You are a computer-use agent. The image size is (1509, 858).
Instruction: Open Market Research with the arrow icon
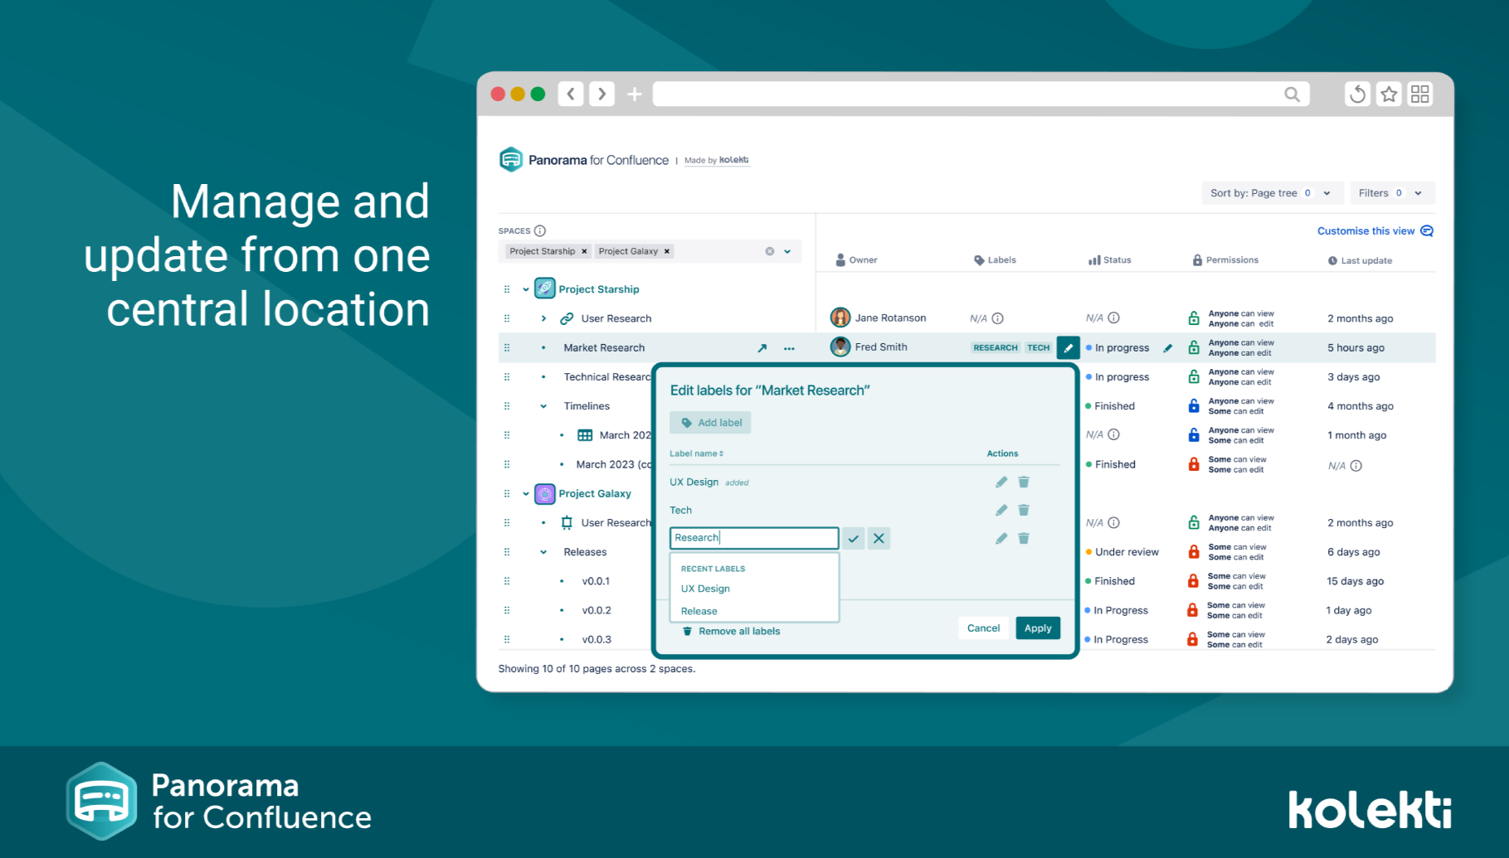point(762,348)
